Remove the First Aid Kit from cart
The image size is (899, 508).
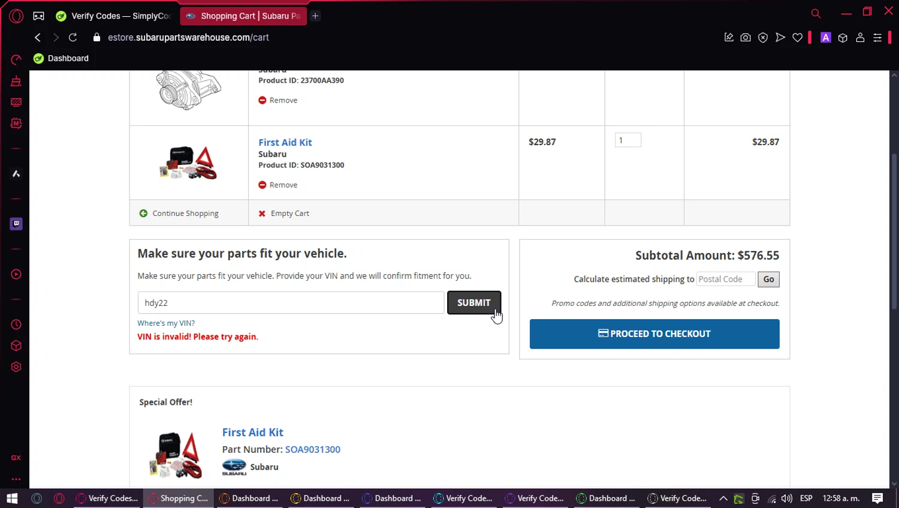[x=278, y=185]
